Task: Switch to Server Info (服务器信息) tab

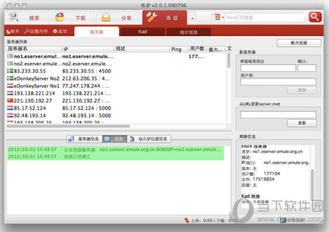Action: [84, 139]
